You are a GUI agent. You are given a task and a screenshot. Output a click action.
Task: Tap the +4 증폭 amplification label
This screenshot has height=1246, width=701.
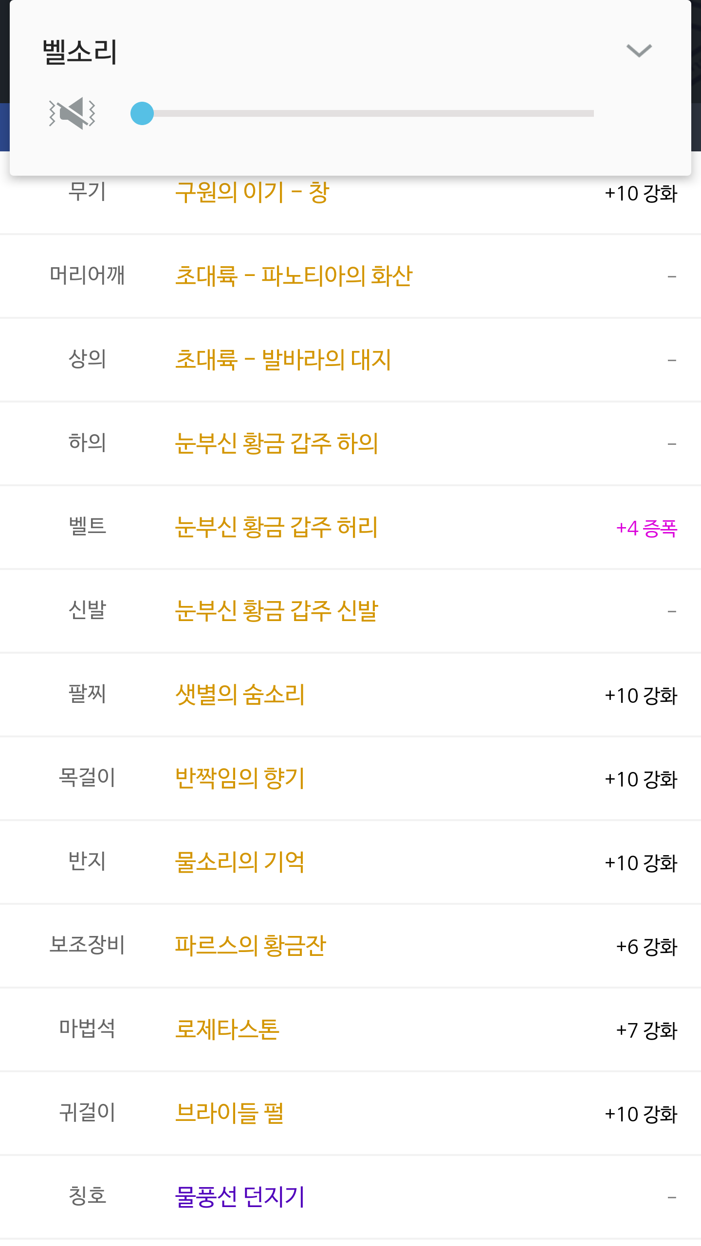[646, 528]
